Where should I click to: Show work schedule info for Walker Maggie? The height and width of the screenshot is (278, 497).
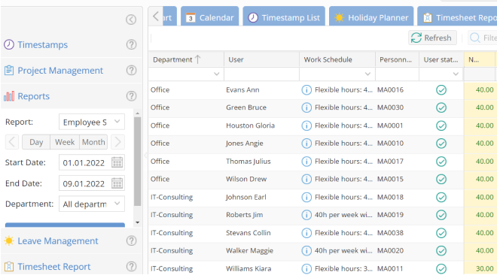point(306,251)
